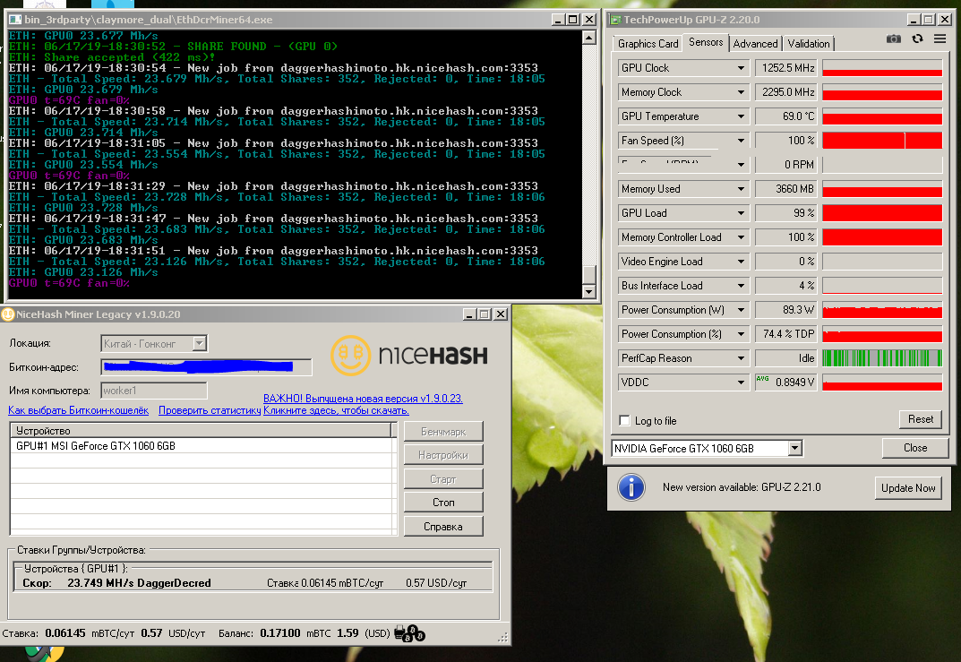Image resolution: width=961 pixels, height=662 pixels.
Task: Open the GPU Load sensor dropdown
Action: tap(741, 213)
